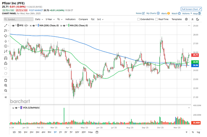207x137 pixels.
Task: Open Help question mark icon
Action: click(200, 14)
